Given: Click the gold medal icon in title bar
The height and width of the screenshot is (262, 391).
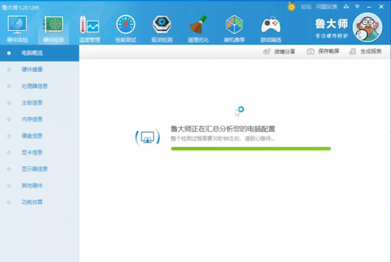Looking at the screenshot, I should pyautogui.click(x=291, y=6).
